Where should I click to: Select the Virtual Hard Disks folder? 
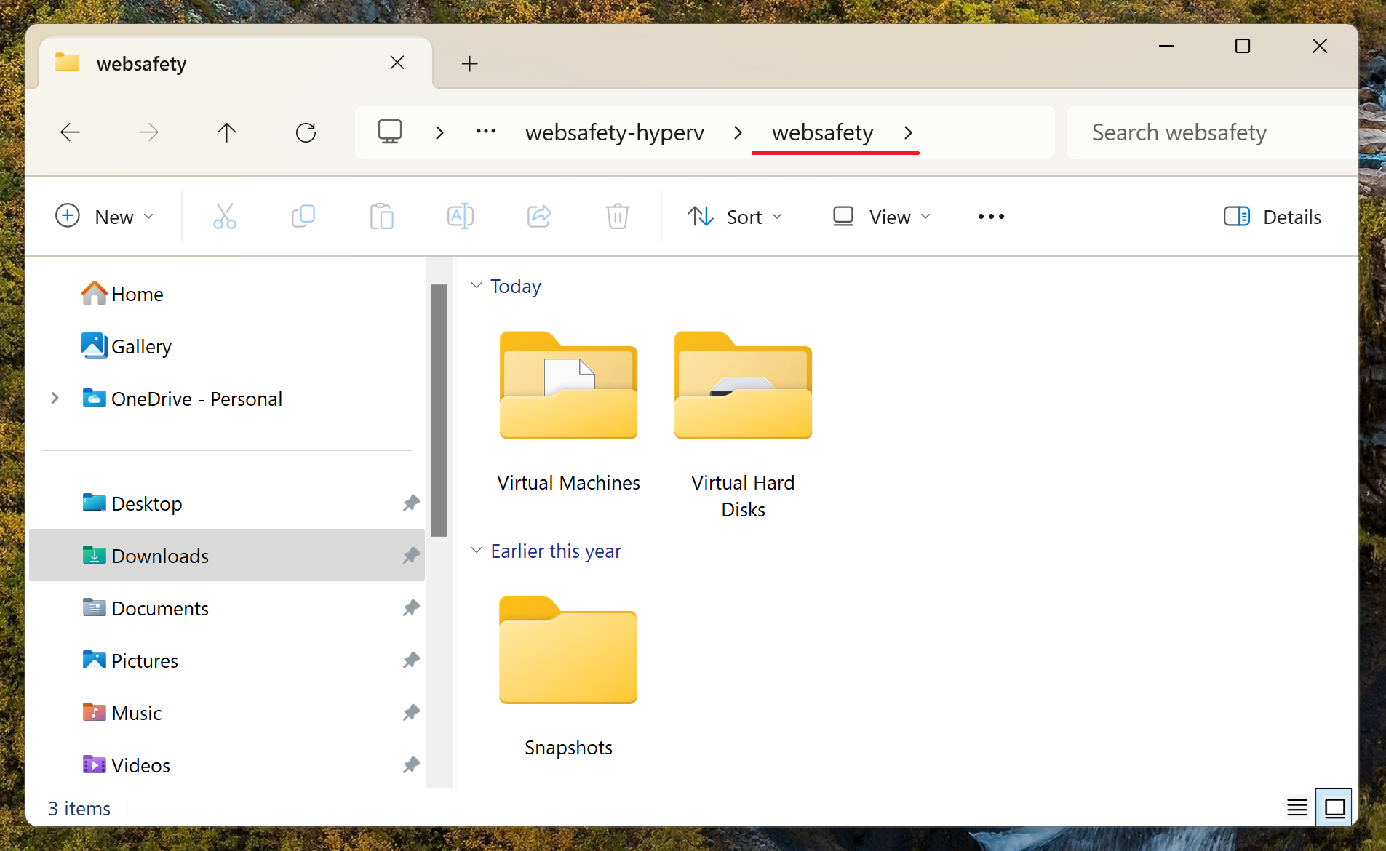743,425
